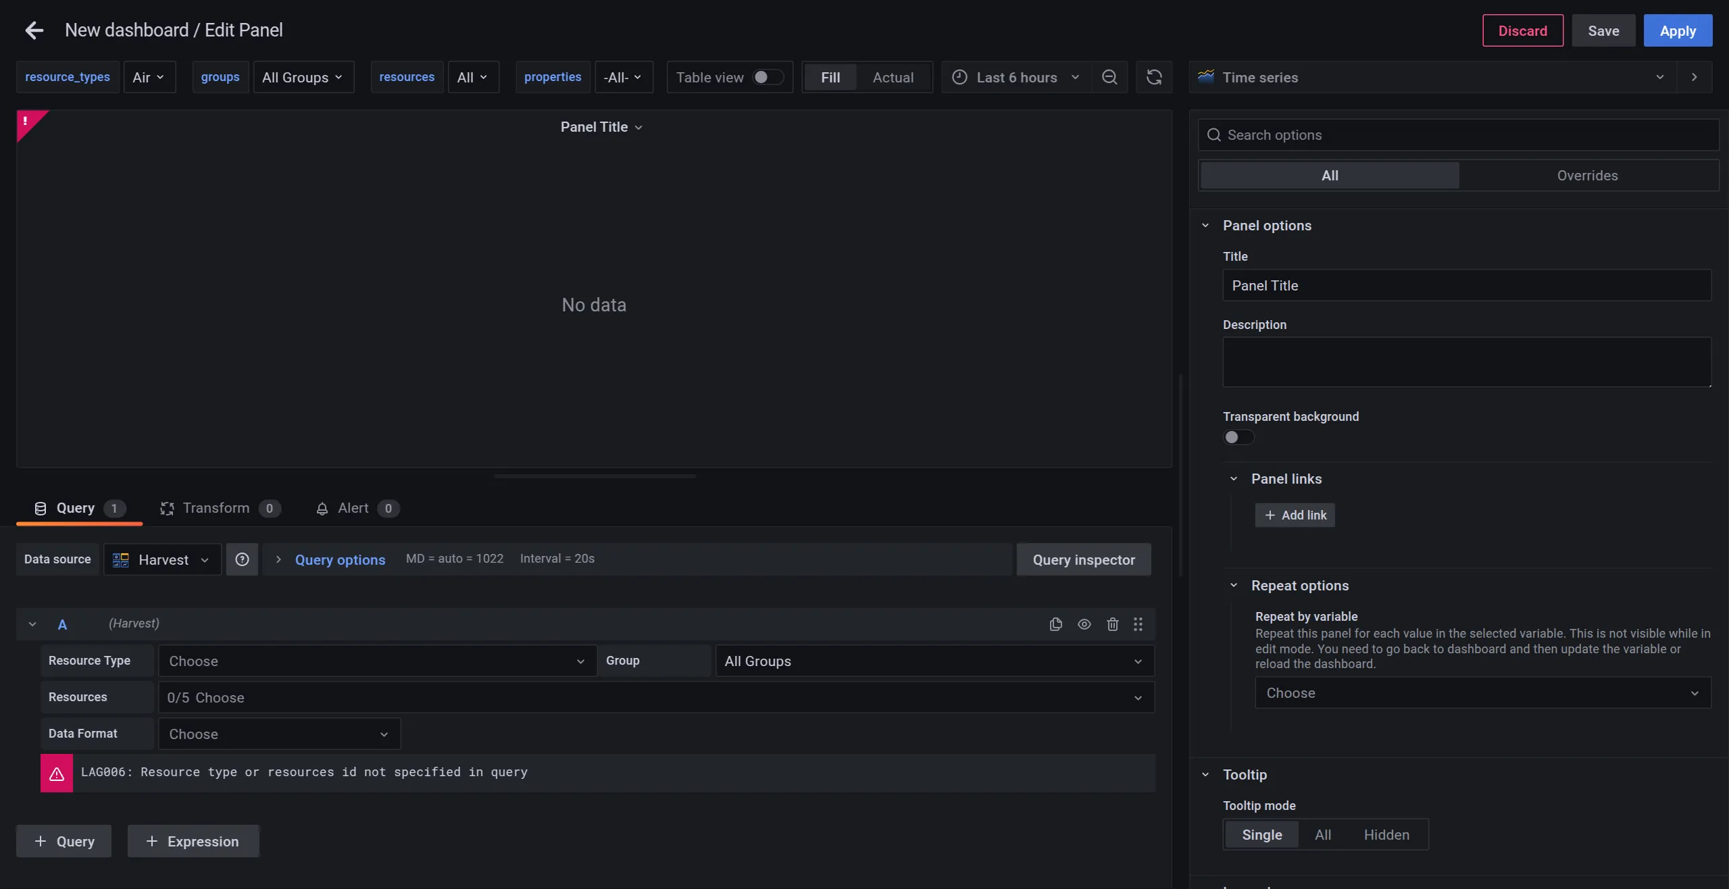
Task: Switch to the Alert tab
Action: [x=357, y=508]
